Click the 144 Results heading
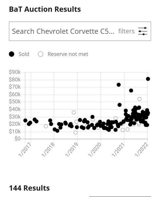Image resolution: width=160 pixels, height=197 pixels. tap(29, 188)
